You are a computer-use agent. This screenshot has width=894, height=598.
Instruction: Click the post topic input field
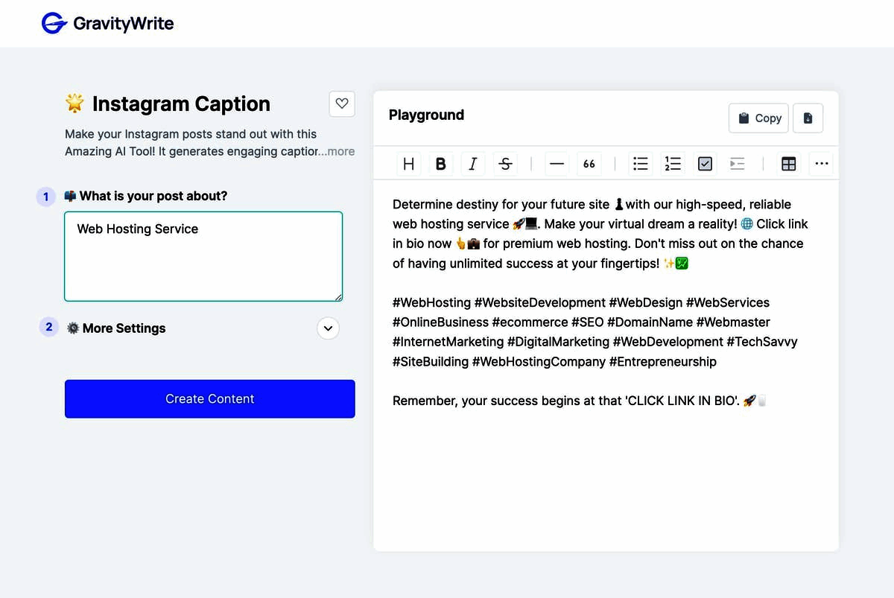click(x=203, y=257)
